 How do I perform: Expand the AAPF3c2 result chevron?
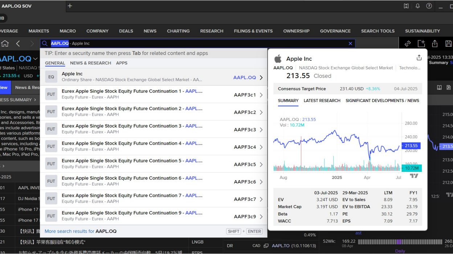(x=261, y=112)
